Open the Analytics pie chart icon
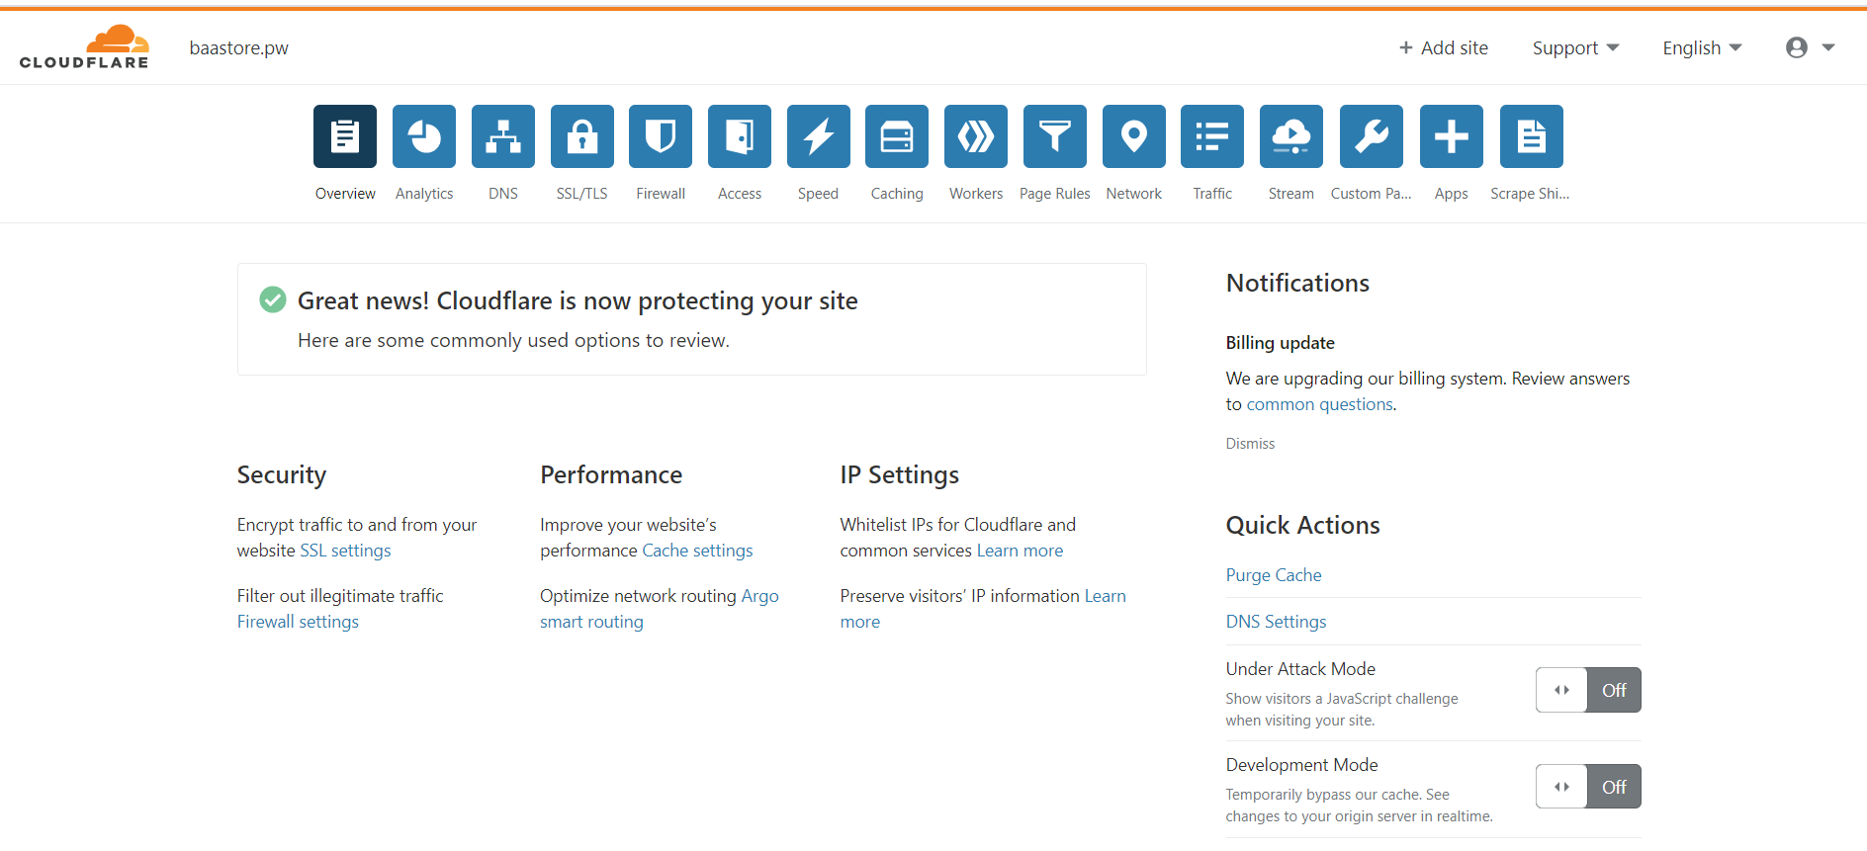1867x851 pixels. tap(424, 136)
